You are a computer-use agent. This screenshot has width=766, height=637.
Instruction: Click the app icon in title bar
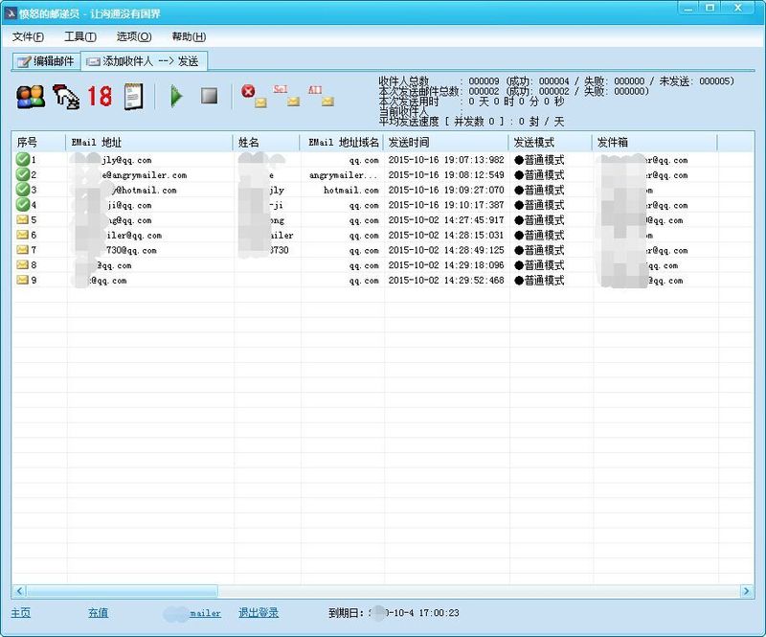tap(11, 13)
